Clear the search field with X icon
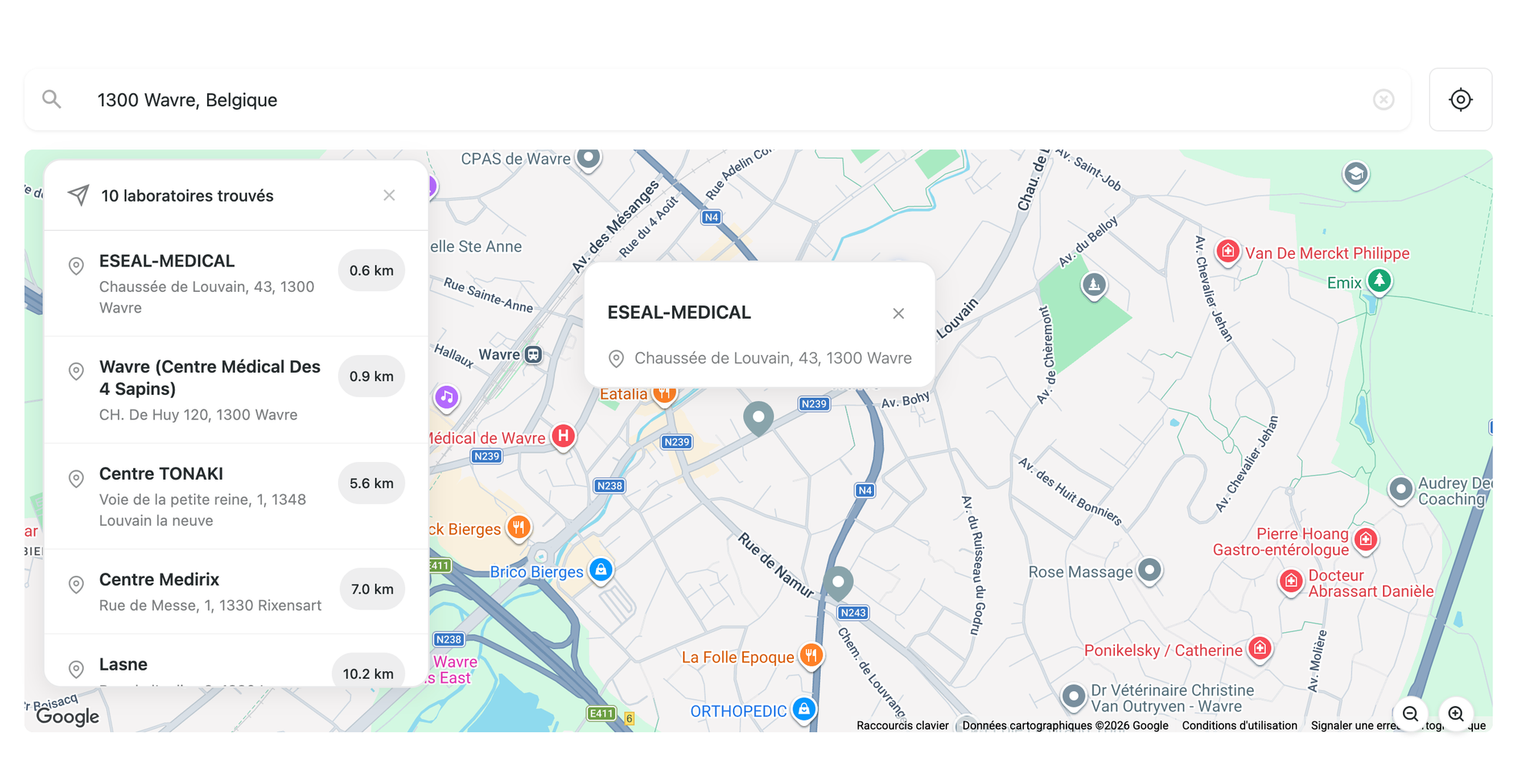The image size is (1540, 776). [x=1383, y=99]
